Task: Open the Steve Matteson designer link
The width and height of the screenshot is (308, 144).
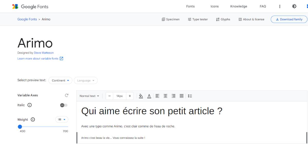Action: point(44,53)
